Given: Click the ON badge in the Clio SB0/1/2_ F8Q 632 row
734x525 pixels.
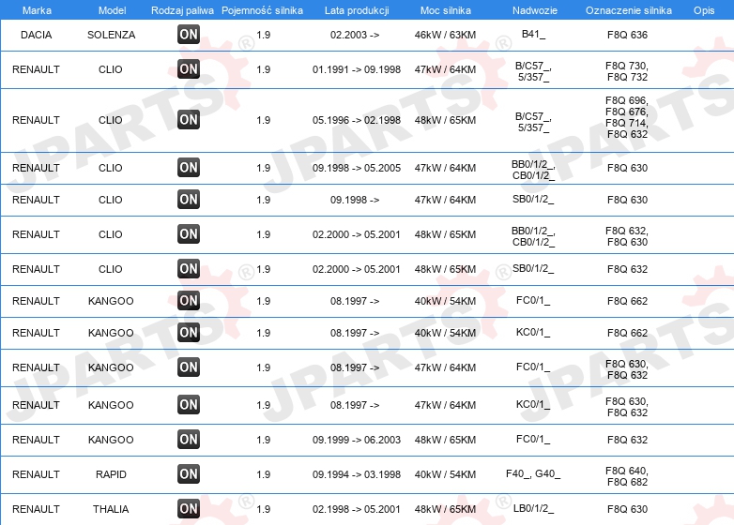Looking at the screenshot, I should (189, 269).
